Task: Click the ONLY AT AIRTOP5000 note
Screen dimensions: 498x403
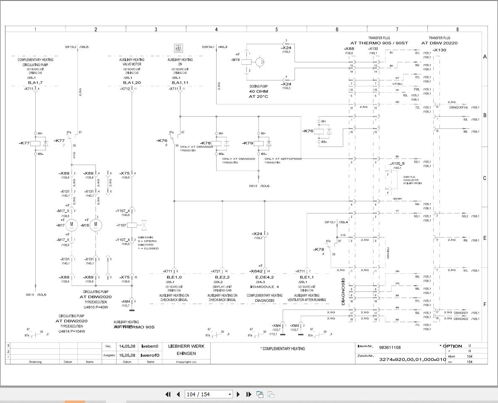Action: pyautogui.click(x=283, y=159)
